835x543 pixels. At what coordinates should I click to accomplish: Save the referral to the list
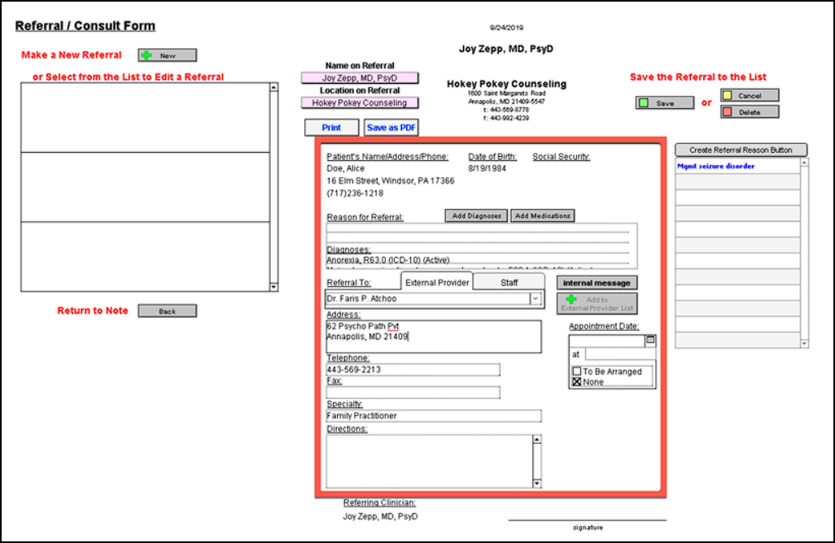[665, 102]
